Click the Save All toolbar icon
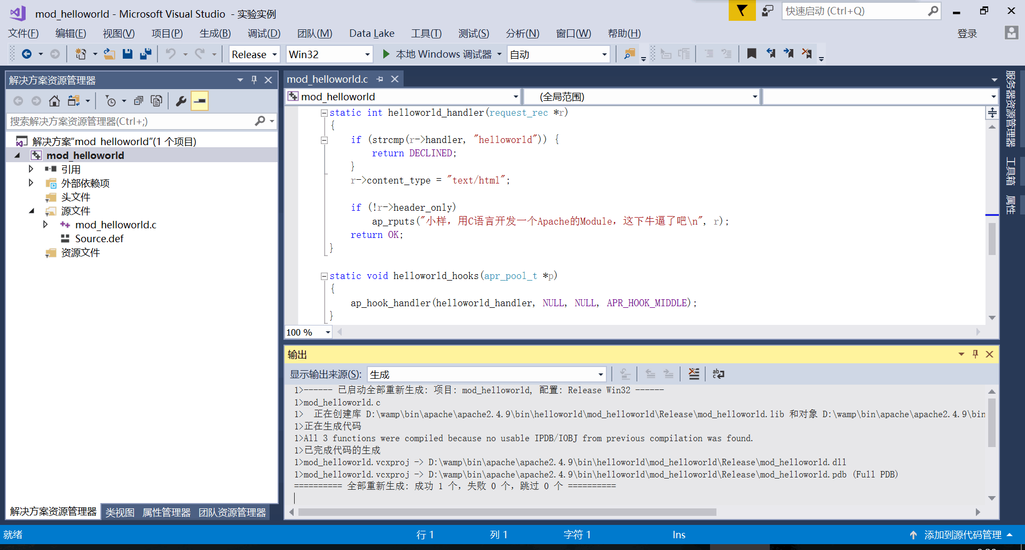The width and height of the screenshot is (1025, 550). (x=146, y=54)
